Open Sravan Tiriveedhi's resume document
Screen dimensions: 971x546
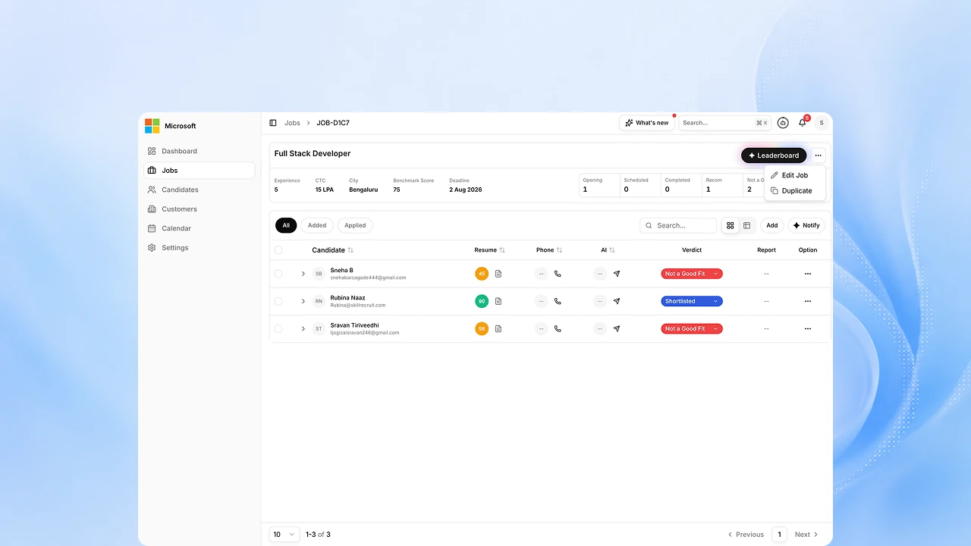pyautogui.click(x=498, y=329)
